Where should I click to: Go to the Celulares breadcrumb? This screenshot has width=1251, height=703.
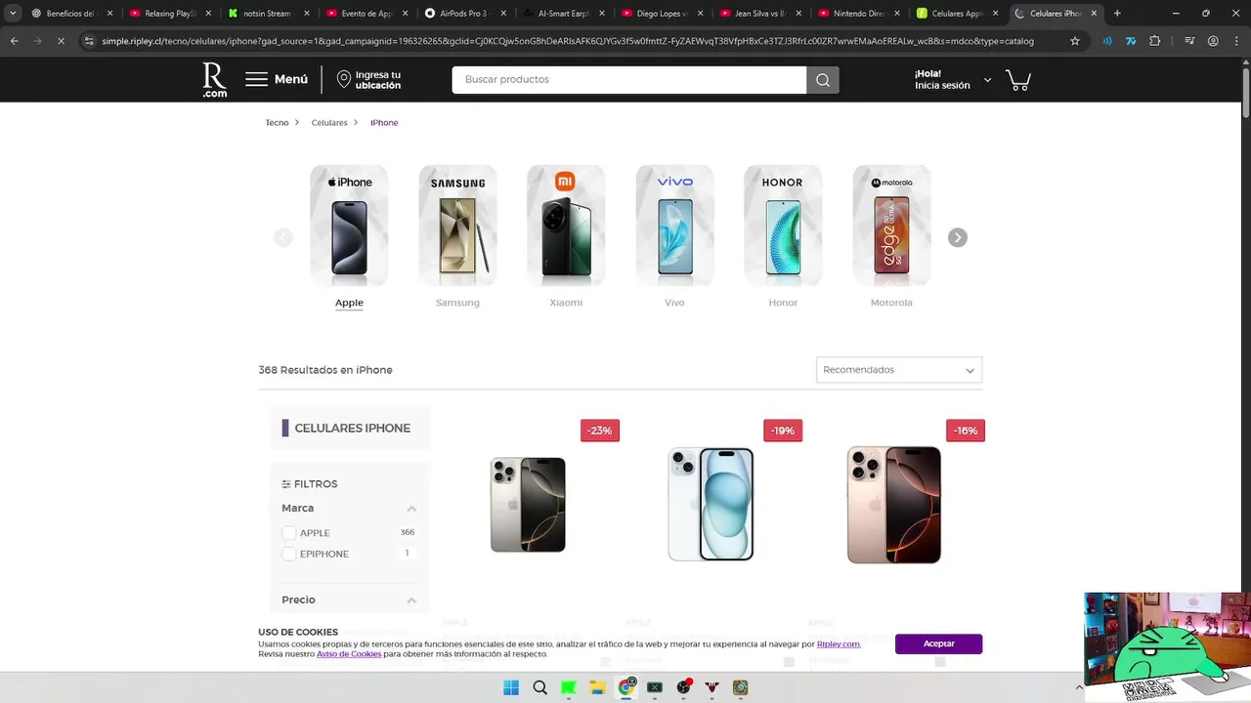(x=329, y=123)
